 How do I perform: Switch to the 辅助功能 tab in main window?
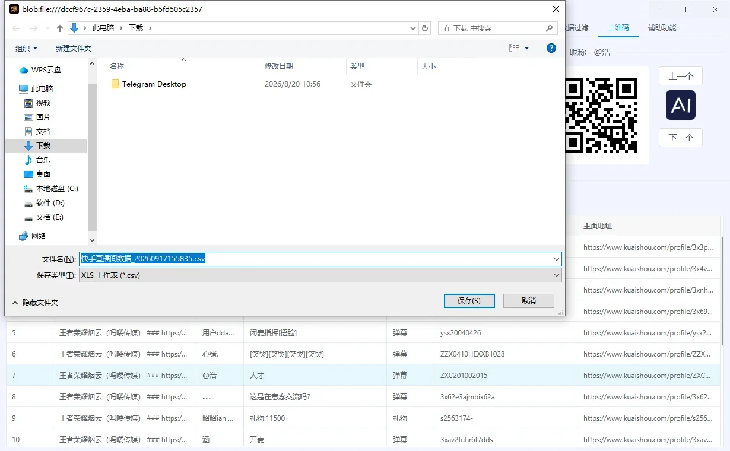click(x=662, y=28)
